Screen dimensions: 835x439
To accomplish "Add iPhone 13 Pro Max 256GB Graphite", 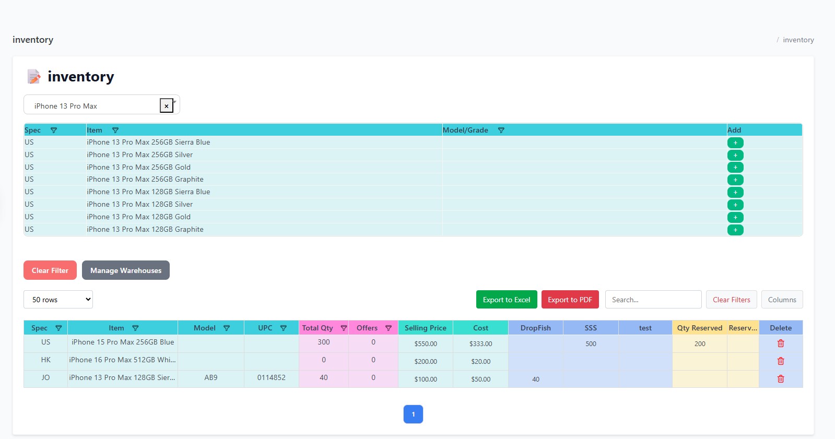I will 735,180.
